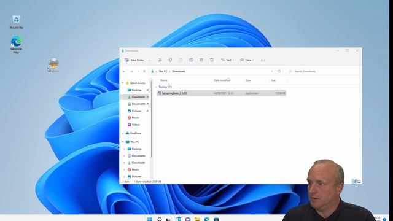The image size is (393, 221).
Task: Open Downloads under Quick access
Action: pos(138,97)
